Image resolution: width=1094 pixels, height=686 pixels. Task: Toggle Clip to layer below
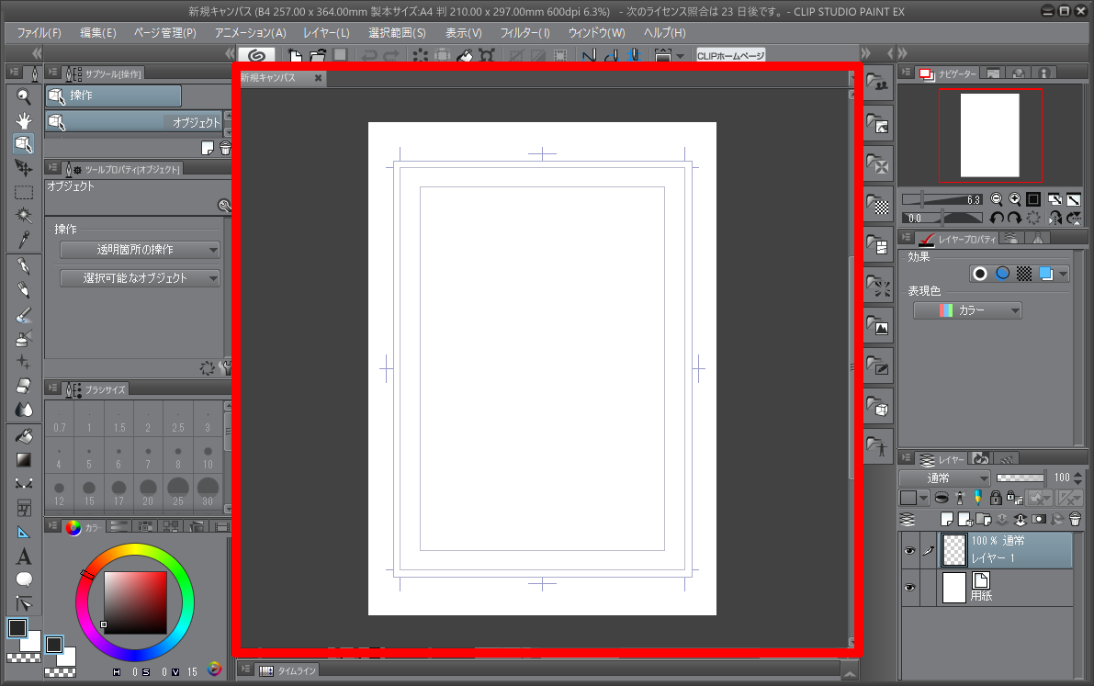[942, 498]
